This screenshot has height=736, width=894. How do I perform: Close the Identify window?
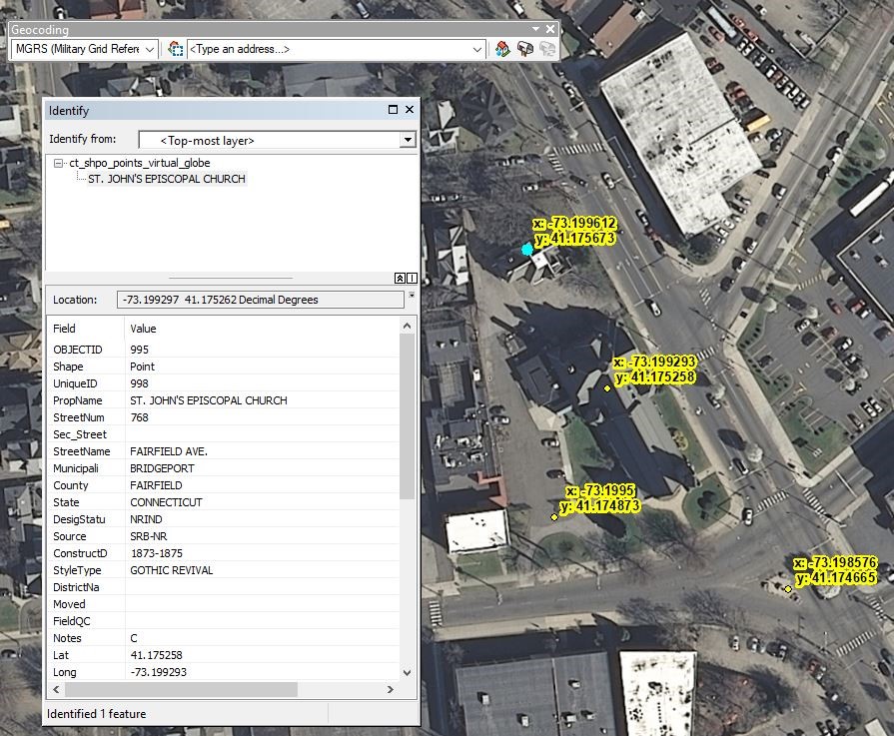[410, 110]
